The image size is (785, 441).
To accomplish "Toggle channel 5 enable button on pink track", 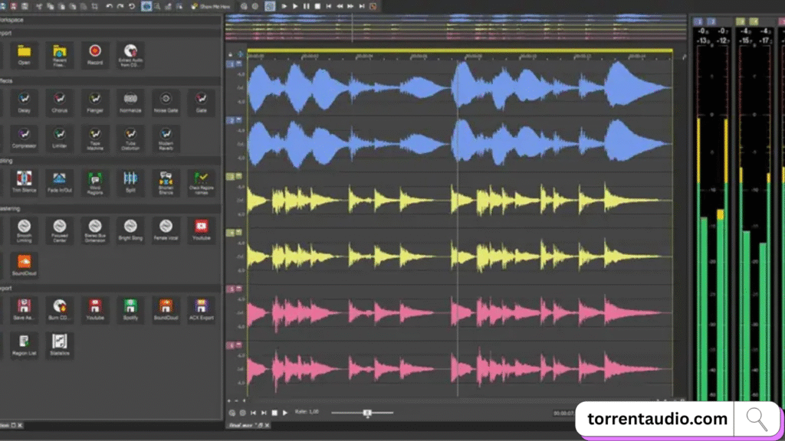I will tap(231, 289).
